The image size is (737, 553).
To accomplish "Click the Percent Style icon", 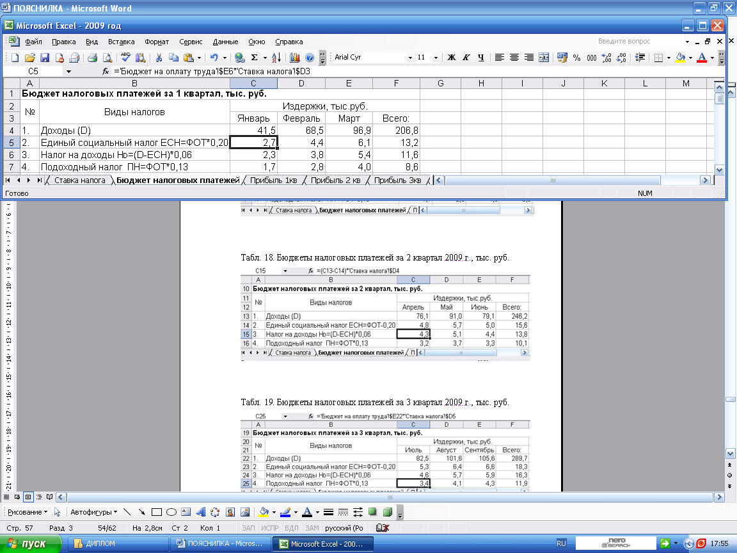I will (576, 58).
